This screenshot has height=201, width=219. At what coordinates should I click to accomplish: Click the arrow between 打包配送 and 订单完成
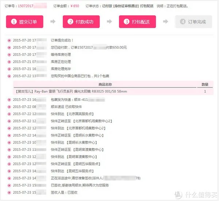point(166,22)
